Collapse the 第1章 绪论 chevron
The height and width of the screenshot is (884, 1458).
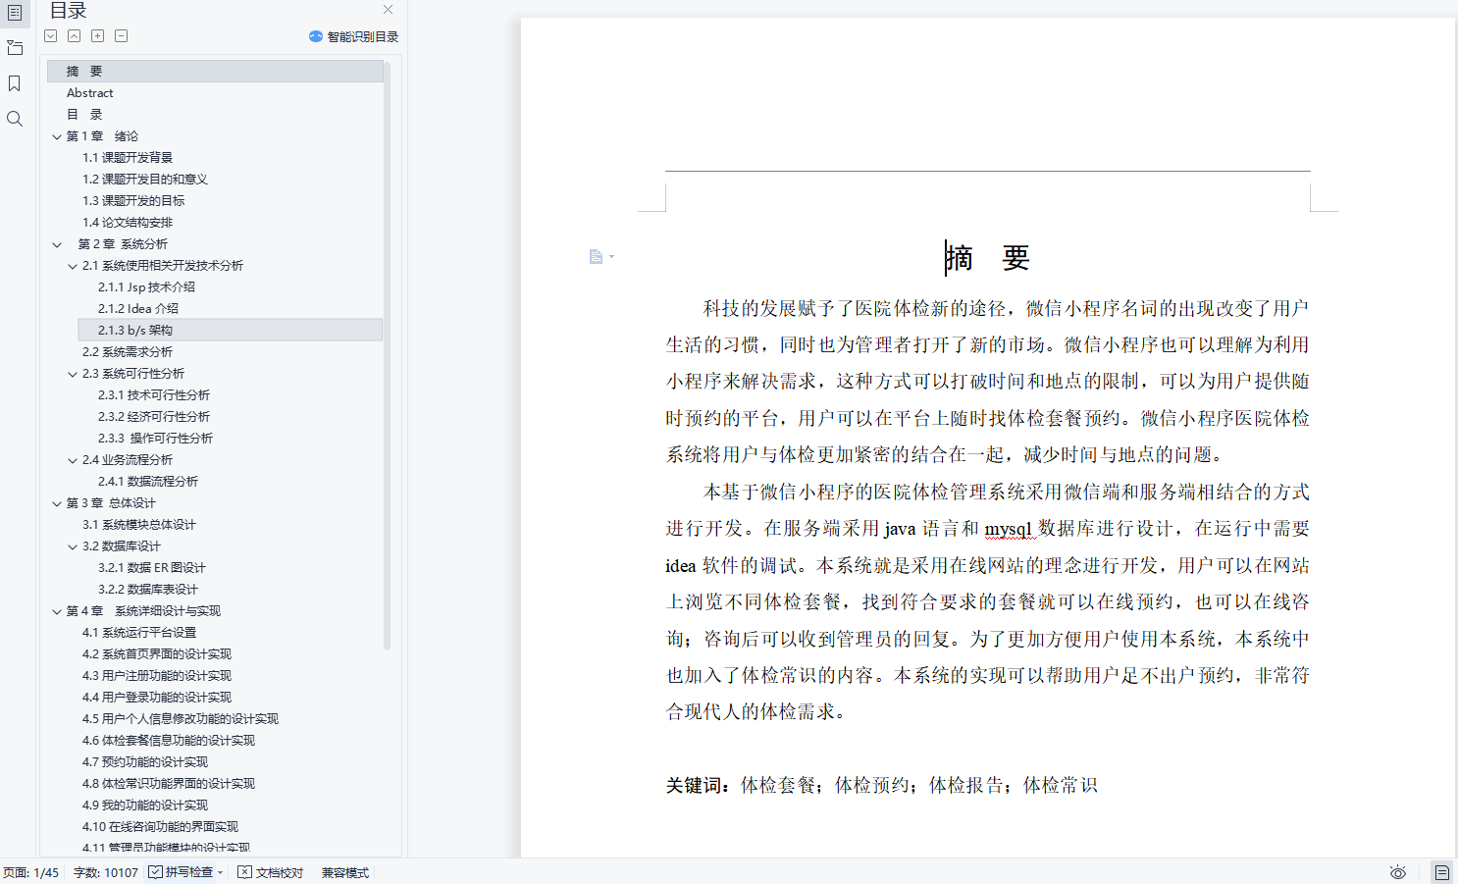57,136
